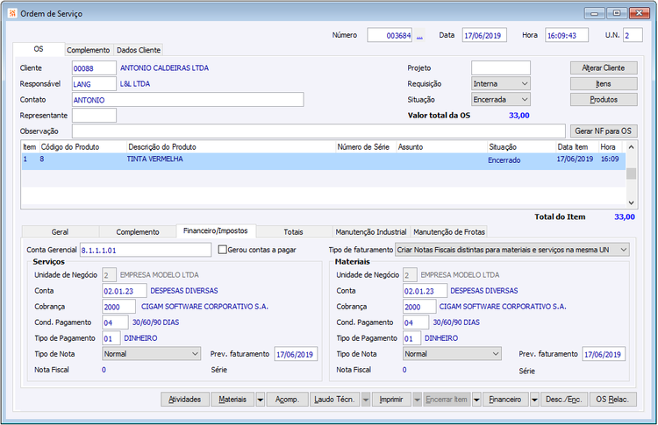Image resolution: width=658 pixels, height=425 pixels.
Task: Click the Gerar NF para OS button
Action: pos(604,131)
